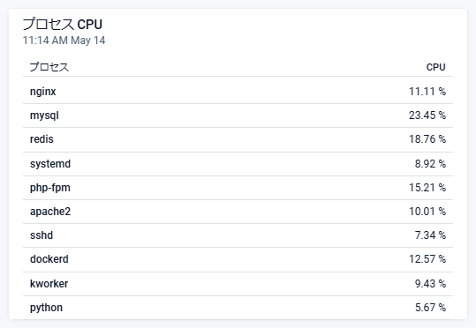Viewport: 476px width, 328px height.
Task: Click the 11:14 AM May 14 timestamp
Action: (x=64, y=41)
